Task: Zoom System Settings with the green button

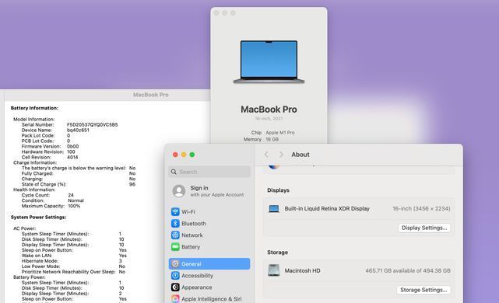Action: tap(192, 155)
